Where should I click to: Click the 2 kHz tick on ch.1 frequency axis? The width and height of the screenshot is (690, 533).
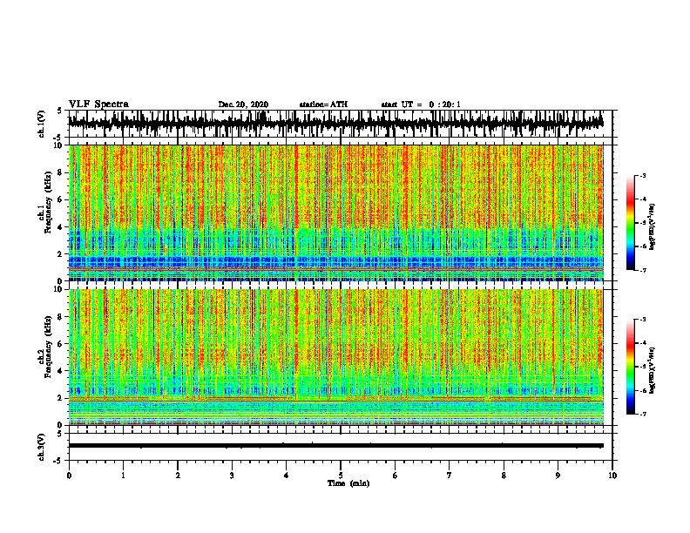click(x=61, y=254)
